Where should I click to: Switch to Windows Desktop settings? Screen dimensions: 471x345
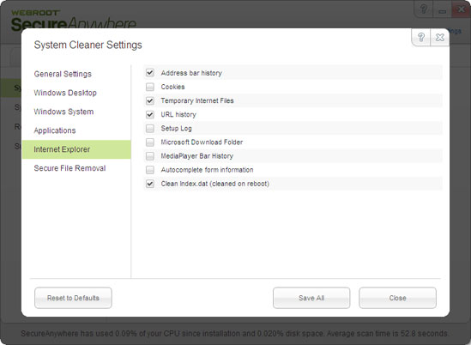tap(65, 93)
